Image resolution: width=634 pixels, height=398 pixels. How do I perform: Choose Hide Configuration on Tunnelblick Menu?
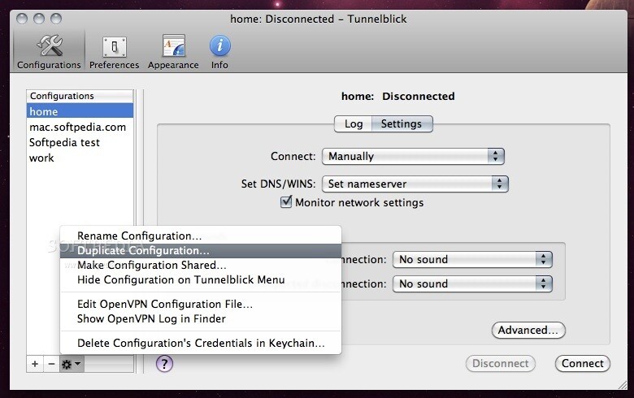[201, 279]
